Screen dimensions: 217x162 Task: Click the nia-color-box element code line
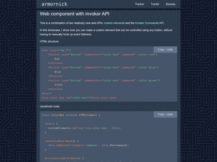click(x=79, y=98)
